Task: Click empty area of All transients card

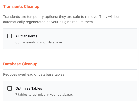Action: pyautogui.click(x=98, y=39)
